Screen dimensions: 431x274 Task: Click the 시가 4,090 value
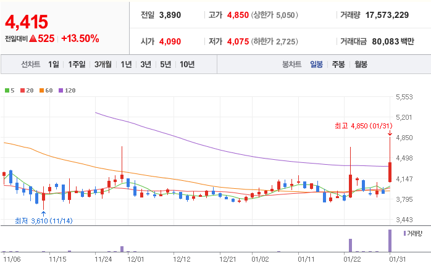click(170, 41)
